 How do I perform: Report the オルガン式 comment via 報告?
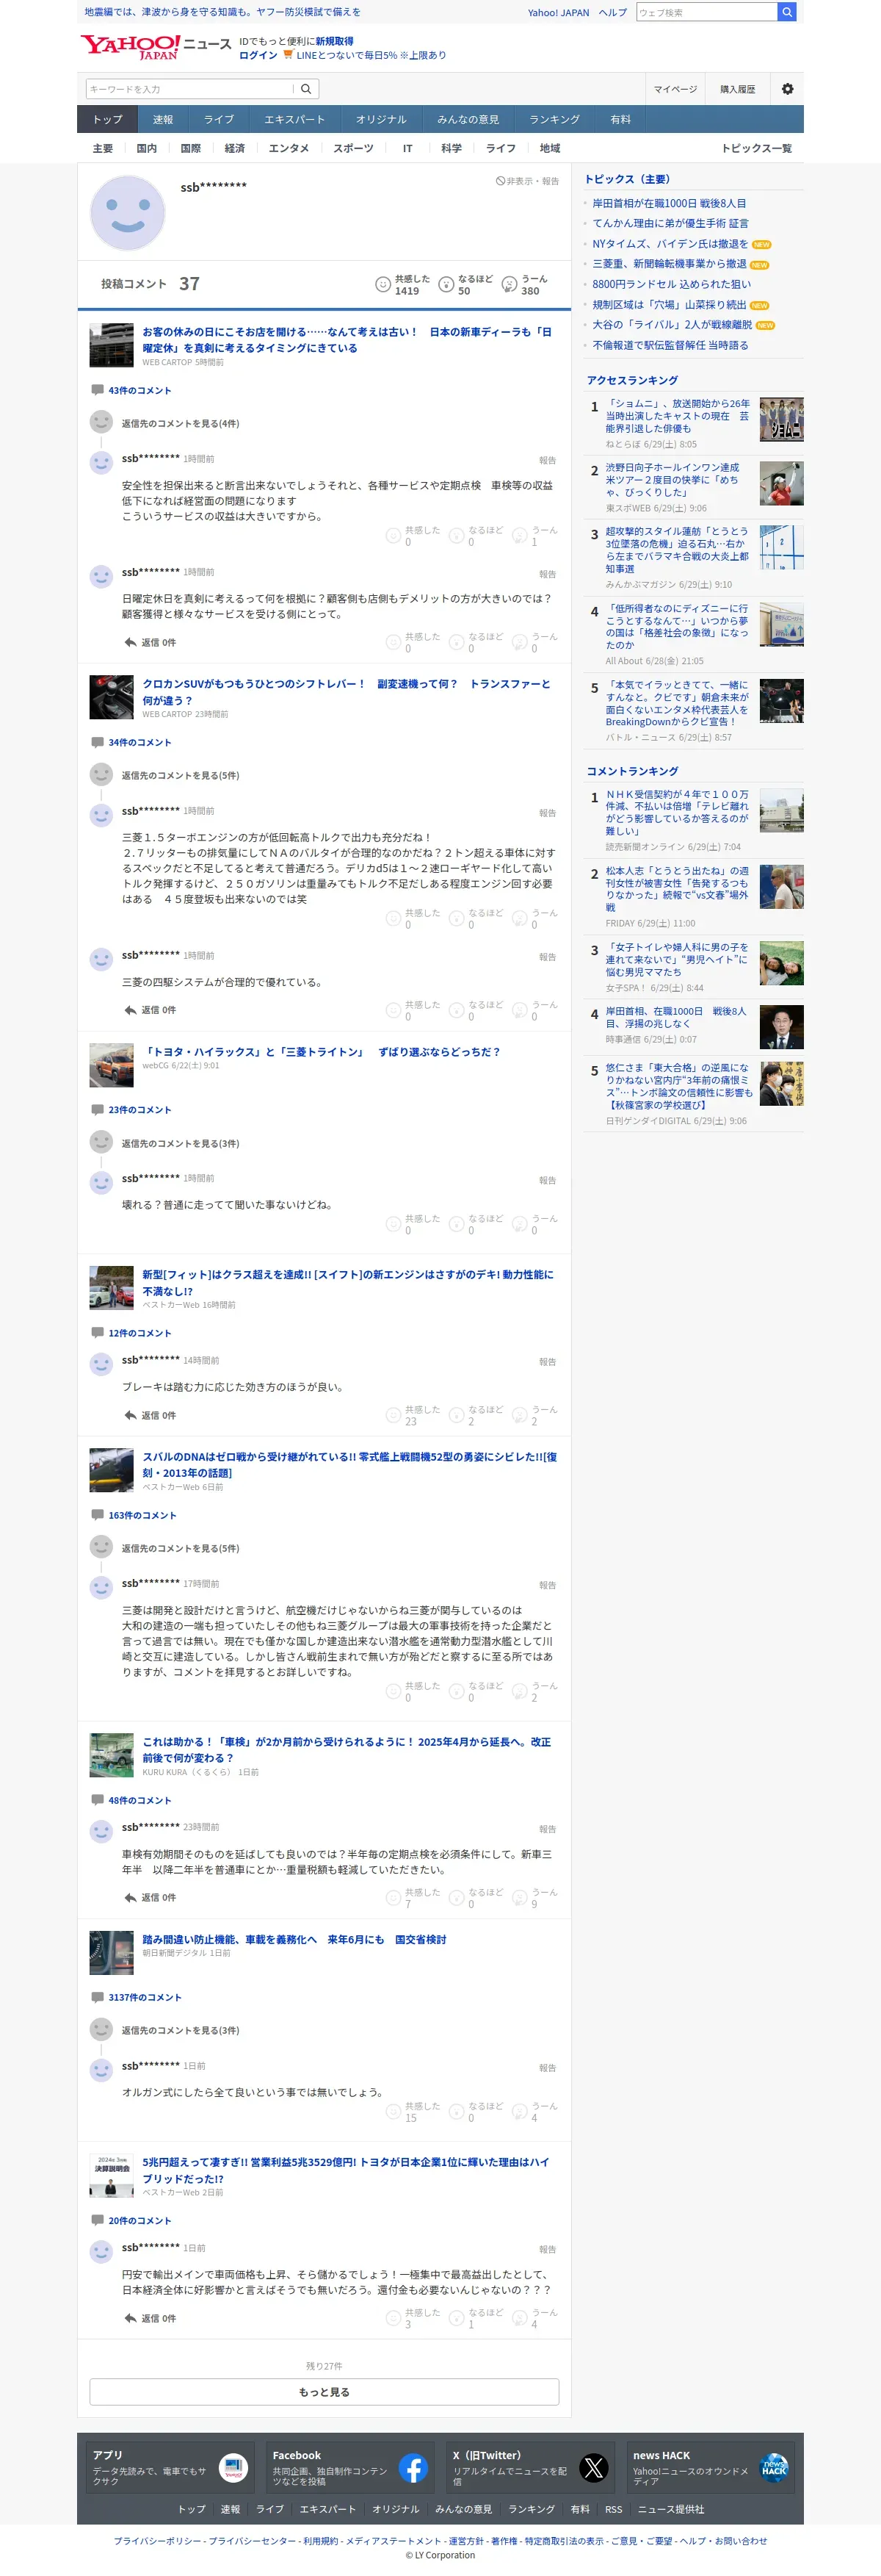pyautogui.click(x=548, y=2068)
